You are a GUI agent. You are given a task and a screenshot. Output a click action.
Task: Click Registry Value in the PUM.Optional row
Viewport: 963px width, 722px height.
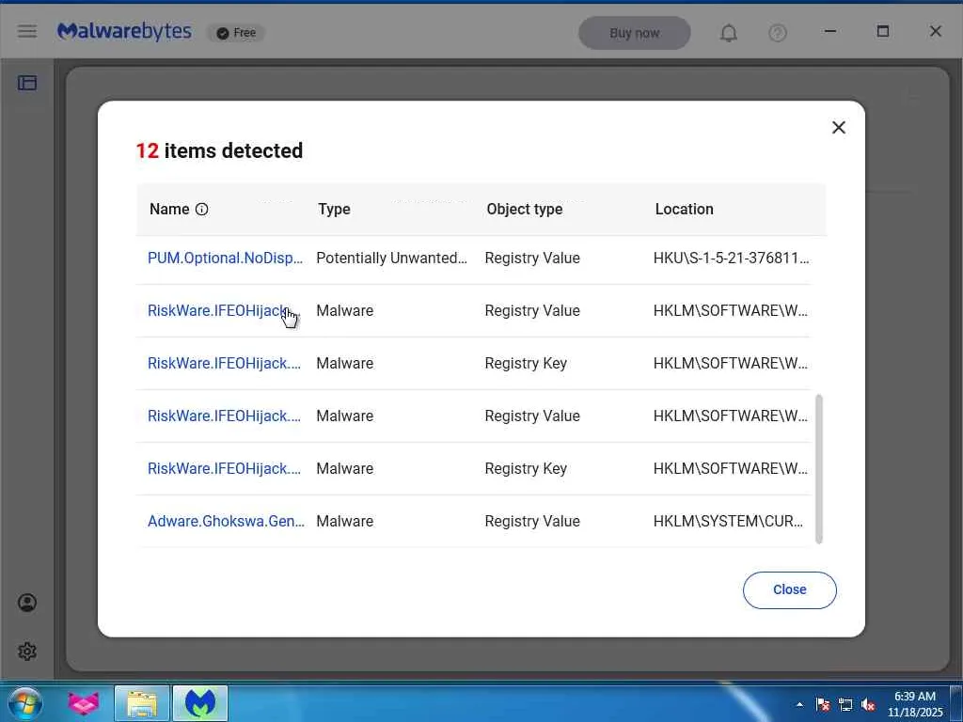tap(532, 258)
